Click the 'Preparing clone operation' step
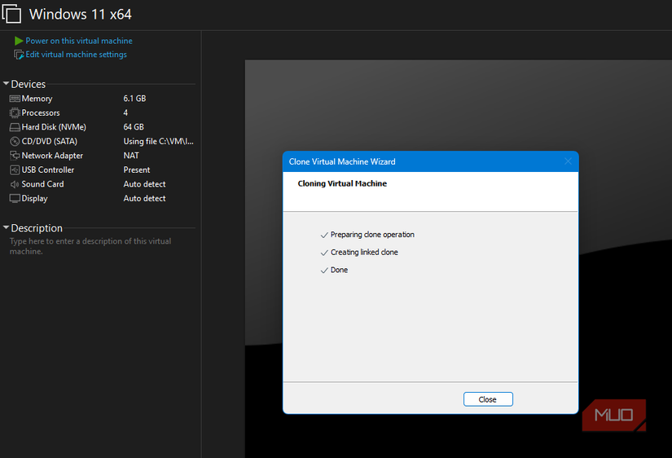 (x=372, y=235)
